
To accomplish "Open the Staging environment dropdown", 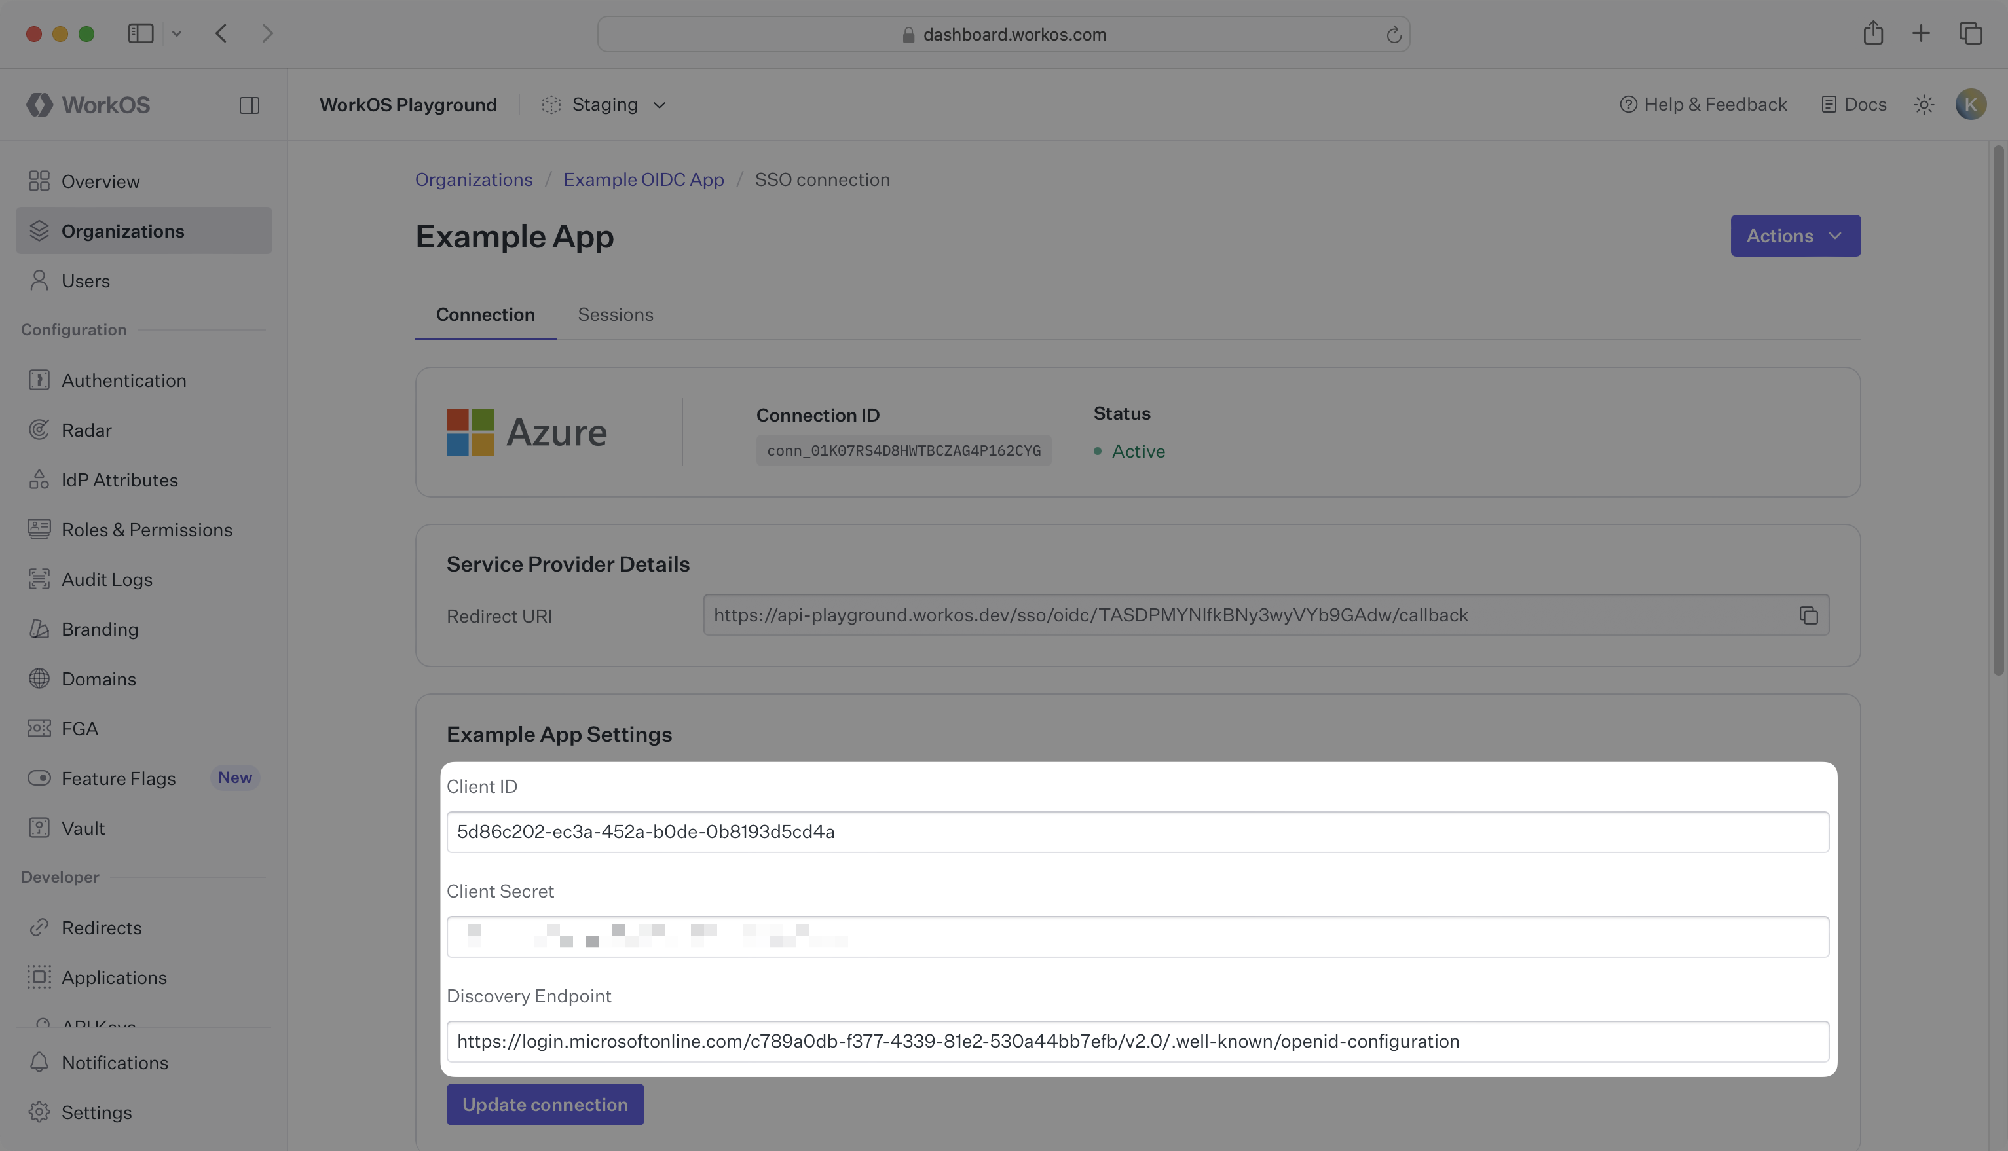I will [604, 103].
